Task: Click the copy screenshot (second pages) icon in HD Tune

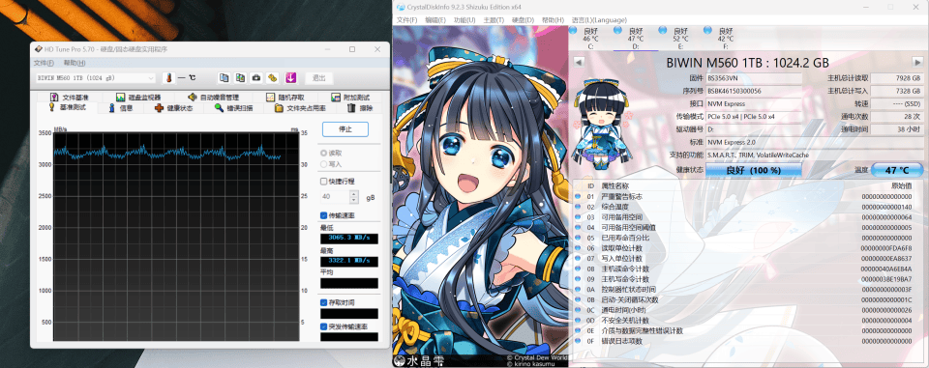Action: point(241,77)
